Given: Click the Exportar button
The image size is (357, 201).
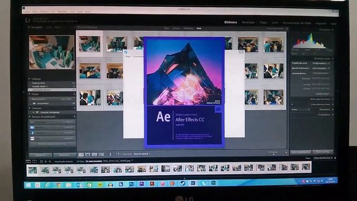Looking at the screenshot, I should (x=65, y=155).
